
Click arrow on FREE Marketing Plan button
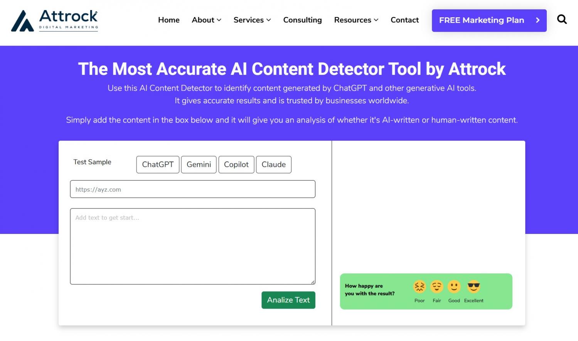[x=538, y=20]
